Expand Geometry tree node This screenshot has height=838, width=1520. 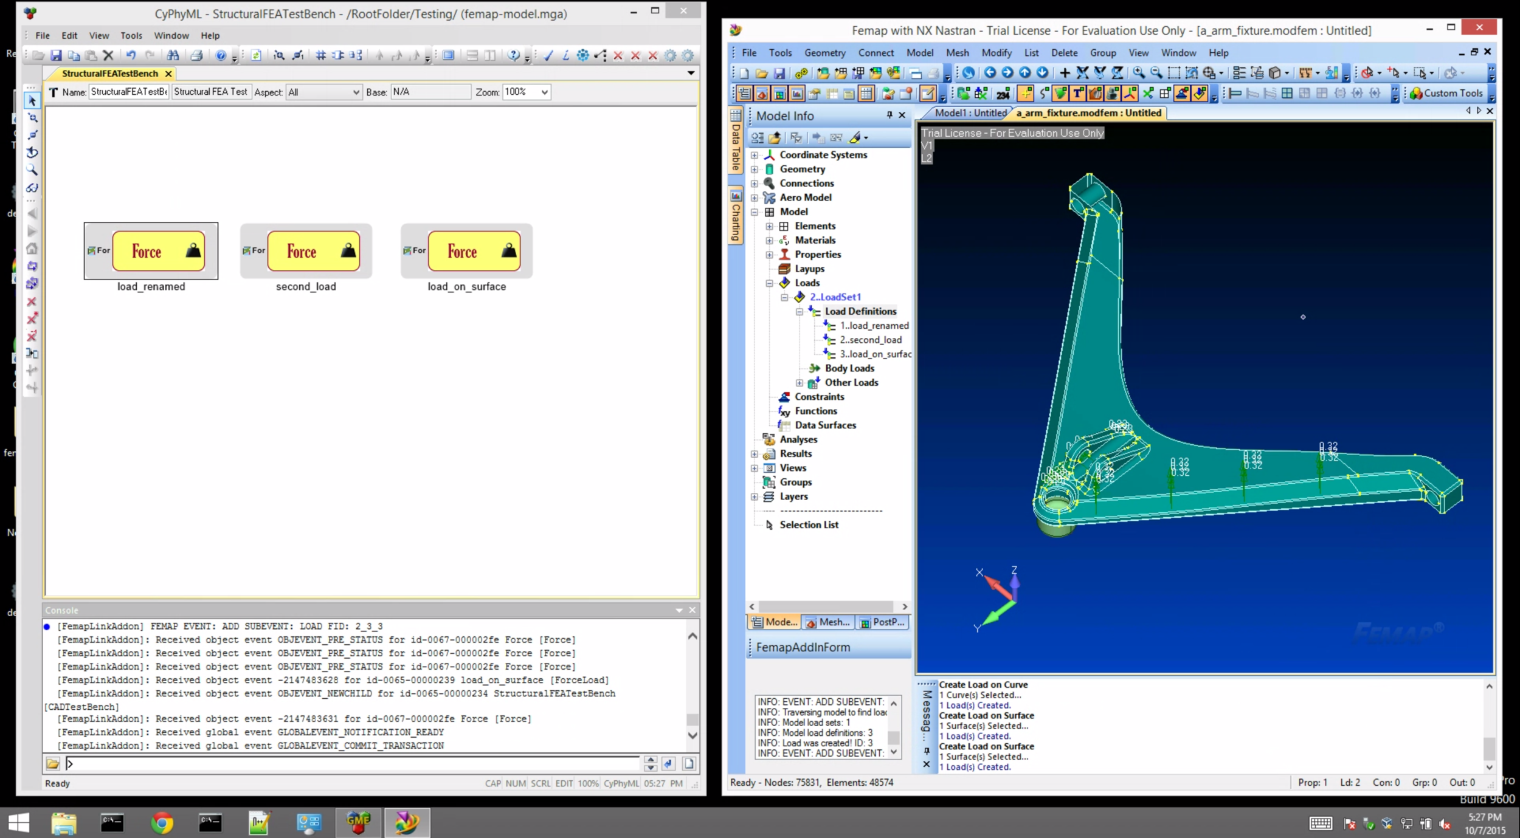(x=755, y=170)
